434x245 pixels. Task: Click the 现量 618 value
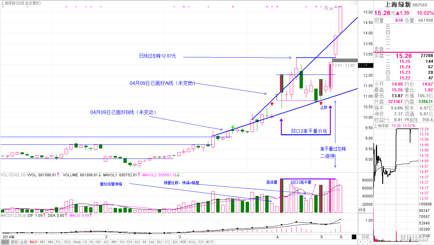[x=399, y=21]
